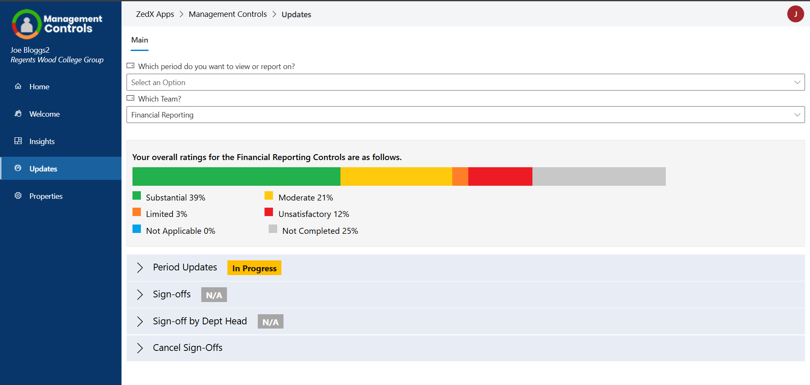Screen dimensions: 810x385
Task: Click the period question field icon
Action: [131, 66]
